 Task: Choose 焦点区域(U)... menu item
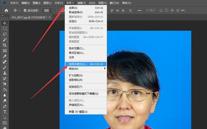pyautogui.click(x=86, y=53)
